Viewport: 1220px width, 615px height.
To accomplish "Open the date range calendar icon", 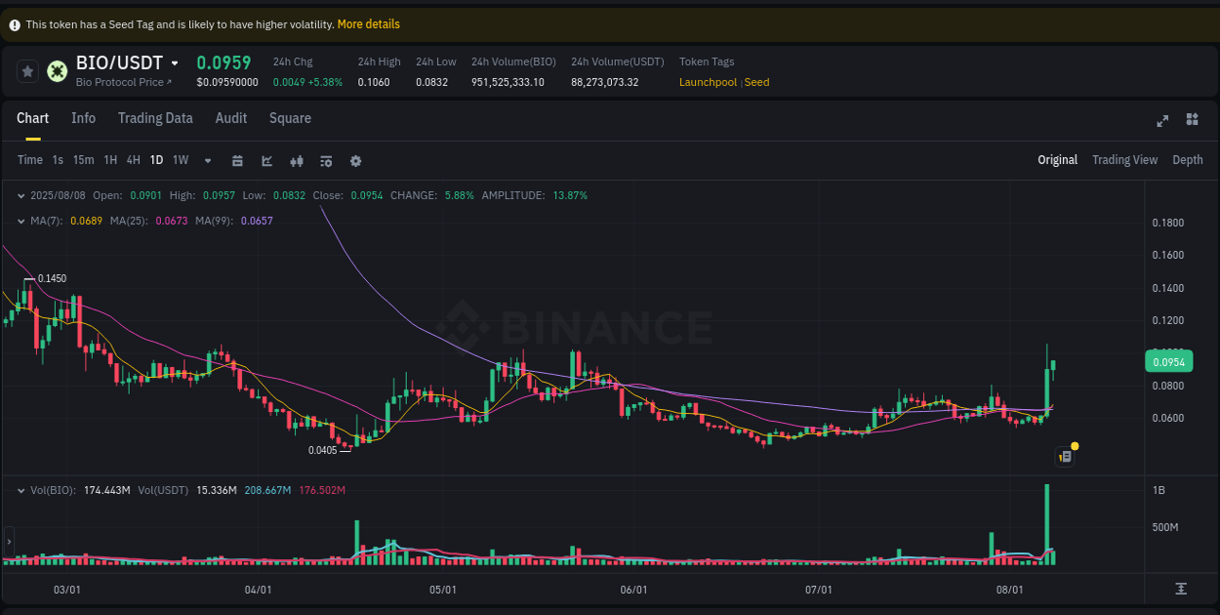I will click(237, 160).
